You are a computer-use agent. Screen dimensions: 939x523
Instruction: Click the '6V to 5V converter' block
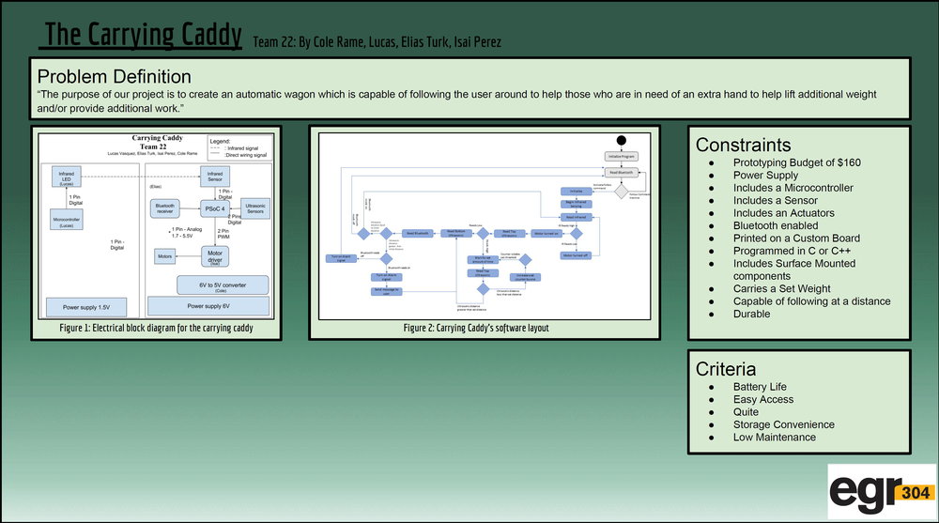[223, 285]
